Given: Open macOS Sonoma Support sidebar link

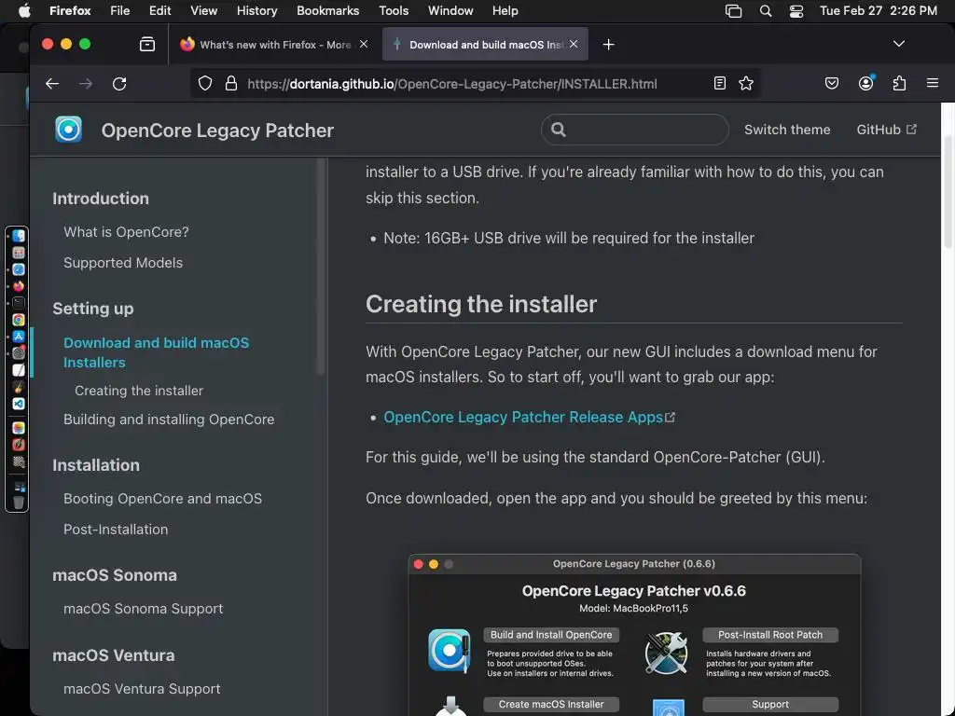Looking at the screenshot, I should [143, 609].
